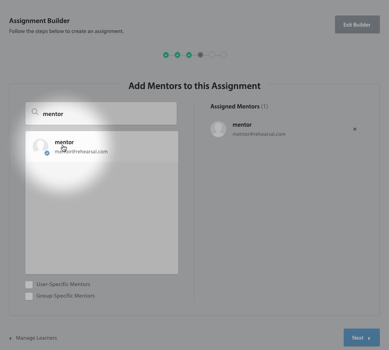Select the second completed step circle
The width and height of the screenshot is (389, 350).
[177, 55]
